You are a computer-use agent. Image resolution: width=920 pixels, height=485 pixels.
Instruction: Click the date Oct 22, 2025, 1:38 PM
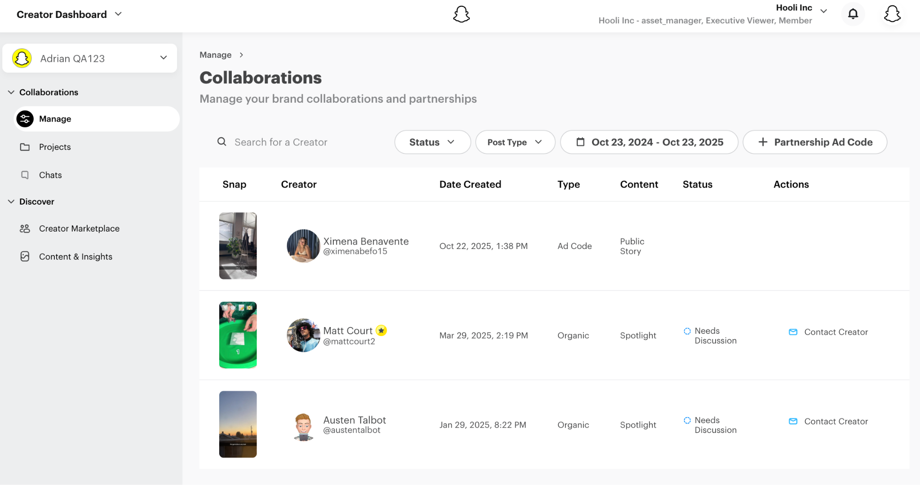click(483, 246)
